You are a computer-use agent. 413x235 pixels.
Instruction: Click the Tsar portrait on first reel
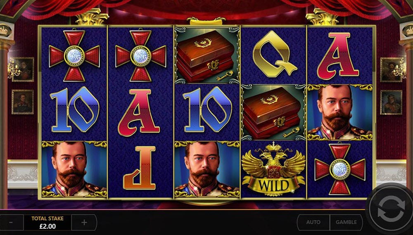click(x=74, y=169)
